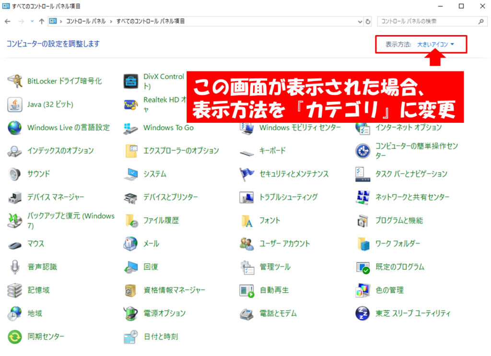Open the デバイスとプリンター icon
491x356 pixels.
click(130, 197)
